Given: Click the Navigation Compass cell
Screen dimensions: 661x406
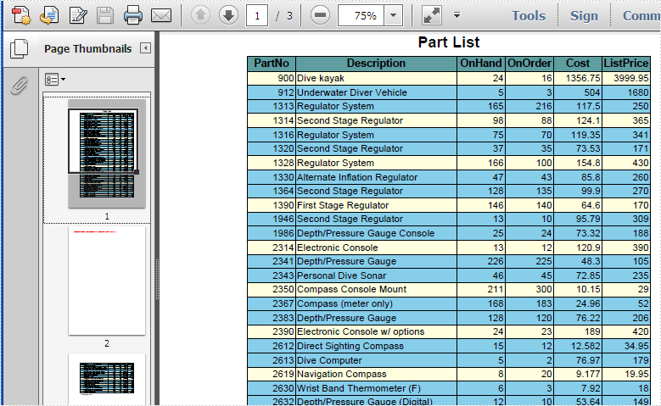Looking at the screenshot, I should 376,374.
